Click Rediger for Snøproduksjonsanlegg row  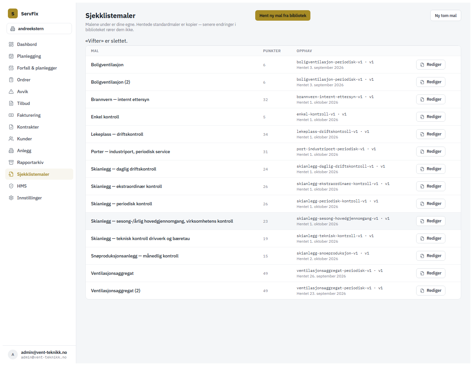pyautogui.click(x=431, y=256)
